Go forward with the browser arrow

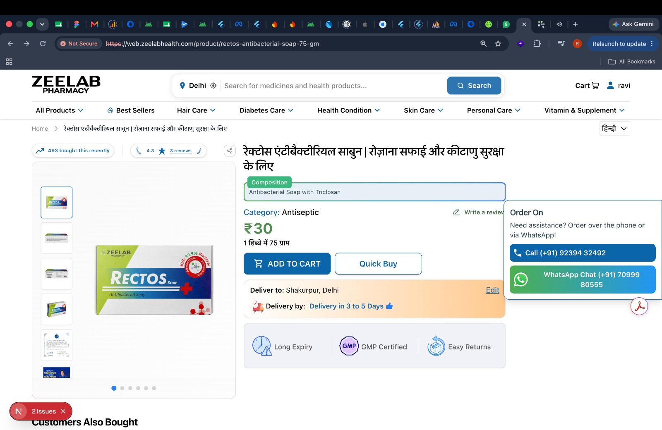tap(26, 43)
